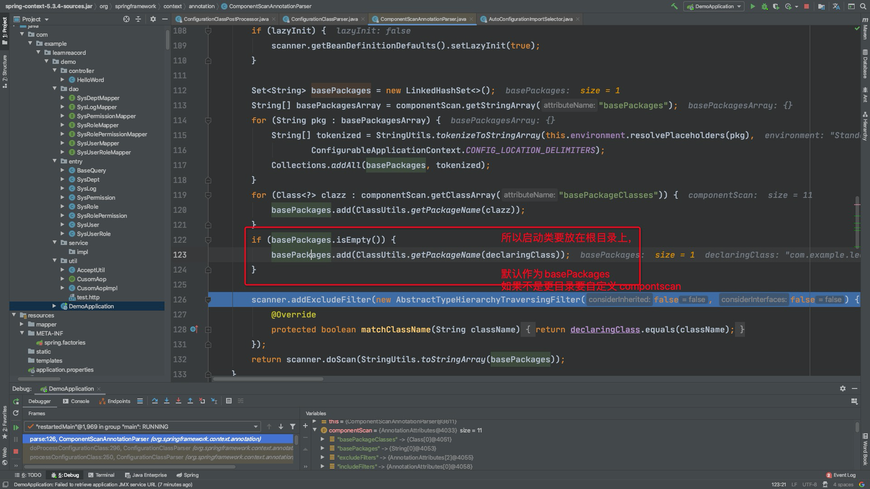Click the Debug bug icon in top toolbar
Image resolution: width=870 pixels, height=489 pixels.
764,6
